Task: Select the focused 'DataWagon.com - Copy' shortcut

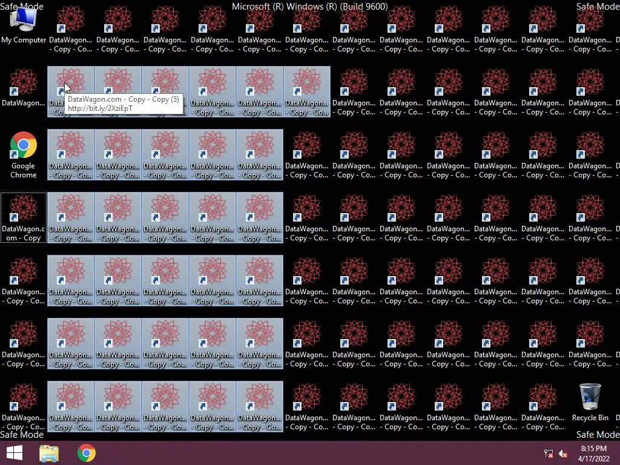Action: pyautogui.click(x=24, y=217)
